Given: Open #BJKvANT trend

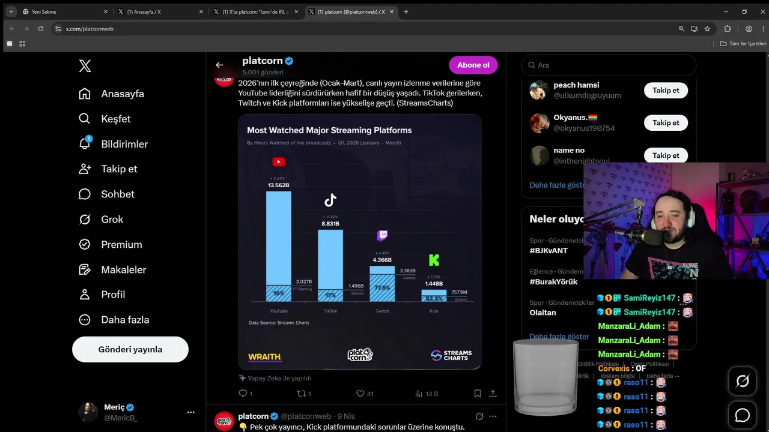Looking at the screenshot, I should [549, 251].
